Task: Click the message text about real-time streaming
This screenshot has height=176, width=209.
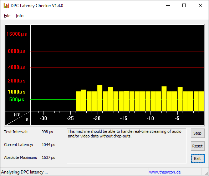Action: [124, 134]
